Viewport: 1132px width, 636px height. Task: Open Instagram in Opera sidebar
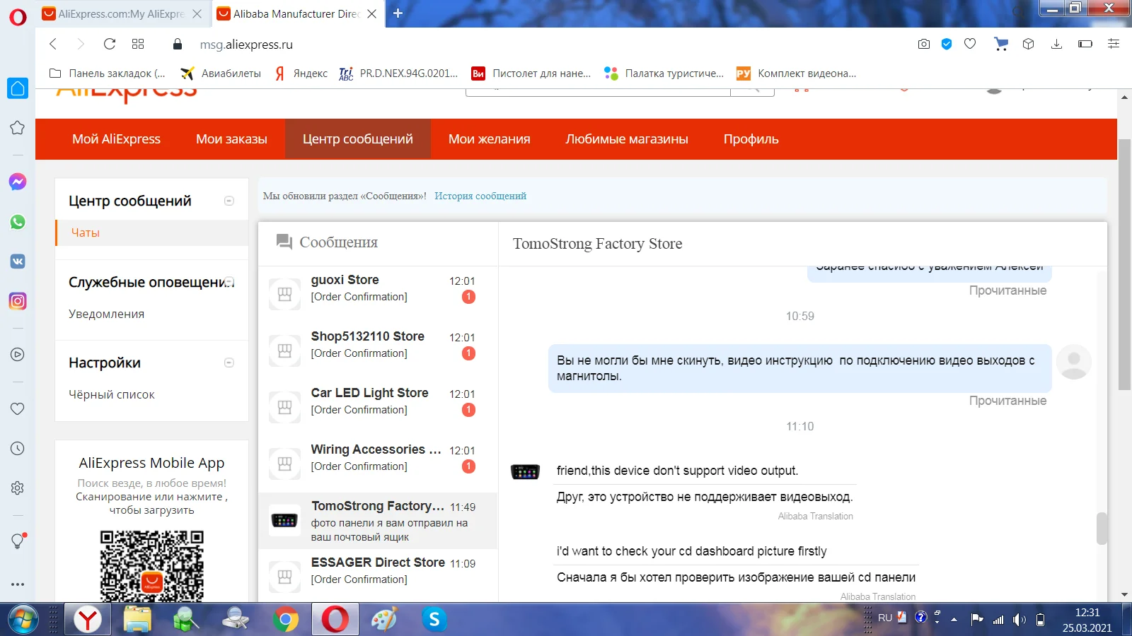(18, 301)
